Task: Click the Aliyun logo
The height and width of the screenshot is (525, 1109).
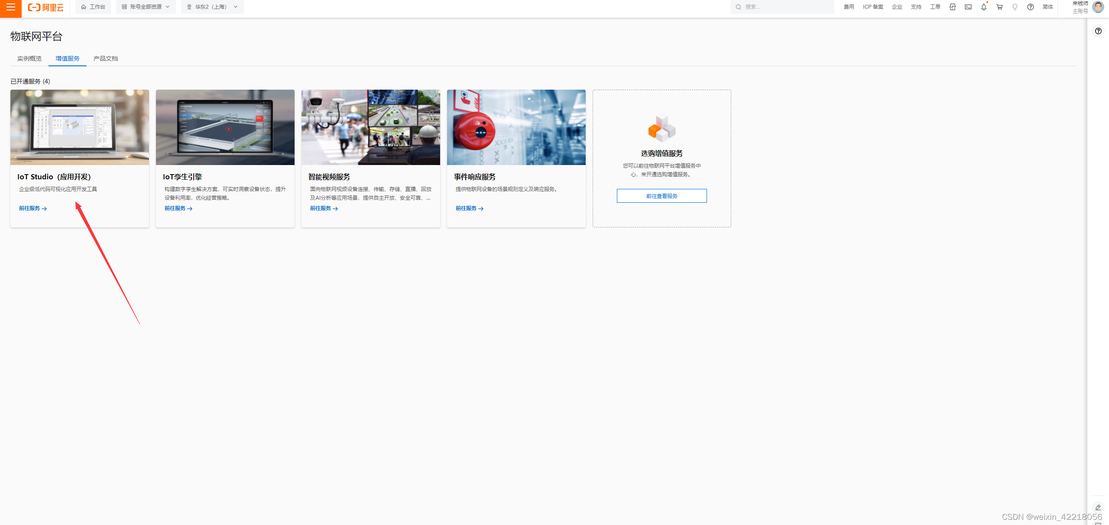Action: [x=46, y=7]
